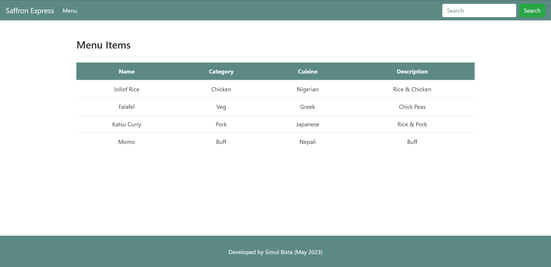The height and width of the screenshot is (267, 551).
Task: Select the Katsu Curry name cell
Action: coord(127,124)
